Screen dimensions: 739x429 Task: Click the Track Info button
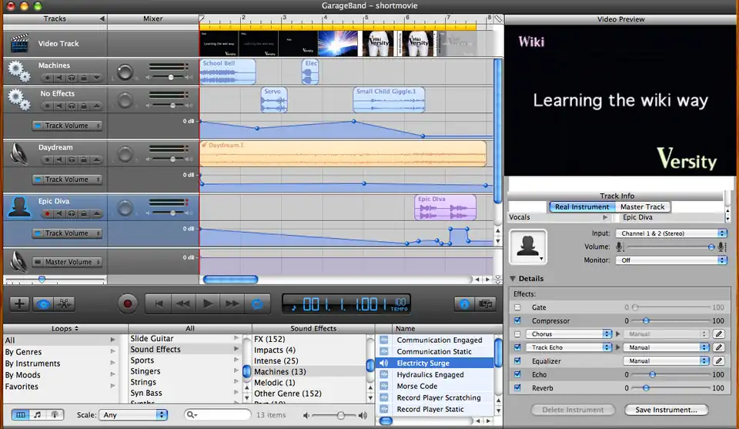(x=463, y=303)
